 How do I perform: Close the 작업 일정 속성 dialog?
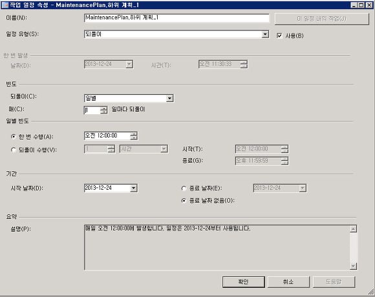point(369,5)
